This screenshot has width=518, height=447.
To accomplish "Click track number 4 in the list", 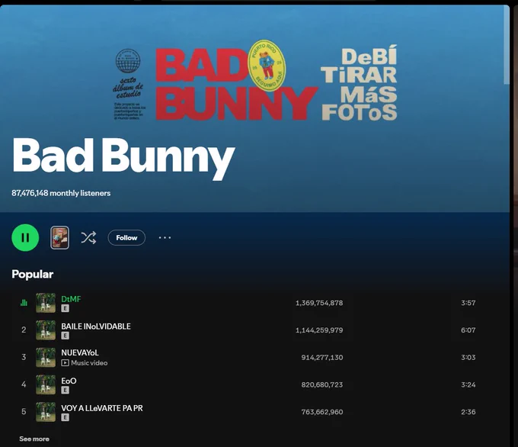I will point(24,384).
